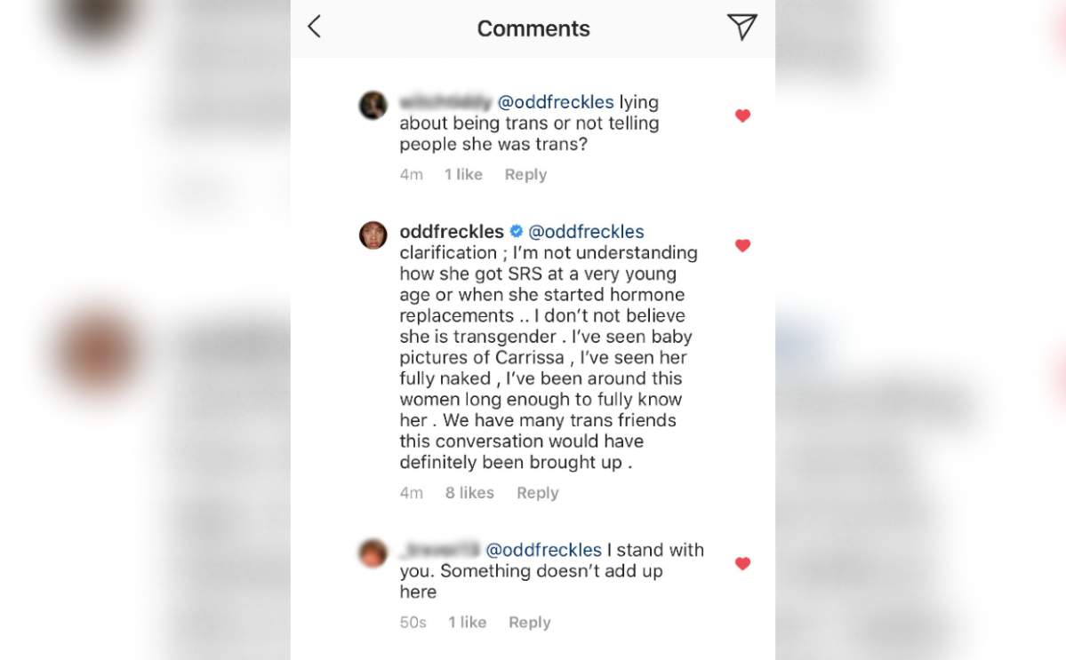Click the heart beside the top comment

742,115
